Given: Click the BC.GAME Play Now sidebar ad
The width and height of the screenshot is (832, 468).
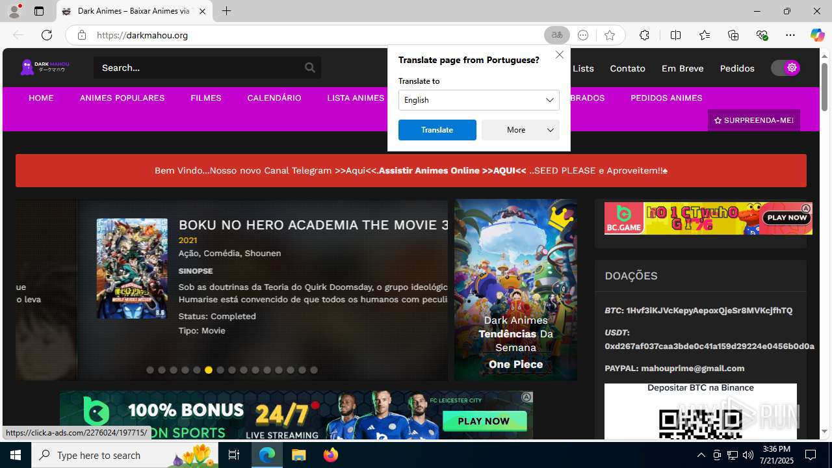Looking at the screenshot, I should pyautogui.click(x=708, y=218).
